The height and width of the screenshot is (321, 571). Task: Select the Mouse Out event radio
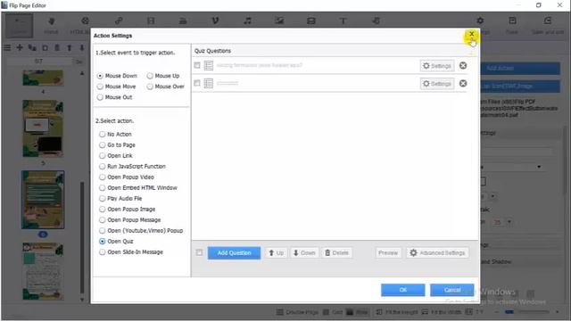(100, 97)
